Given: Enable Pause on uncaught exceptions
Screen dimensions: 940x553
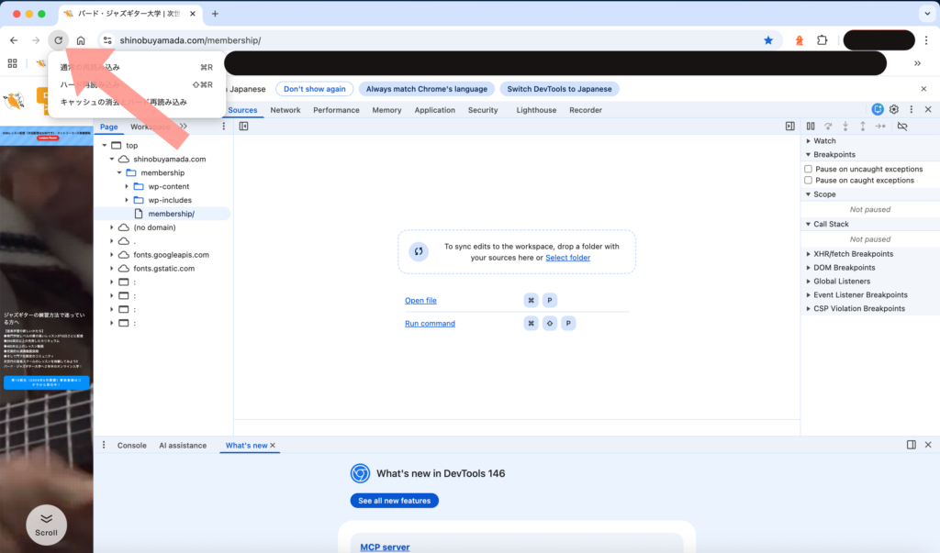Looking at the screenshot, I should [808, 169].
